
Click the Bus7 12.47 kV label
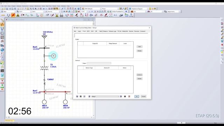click(x=36, y=92)
